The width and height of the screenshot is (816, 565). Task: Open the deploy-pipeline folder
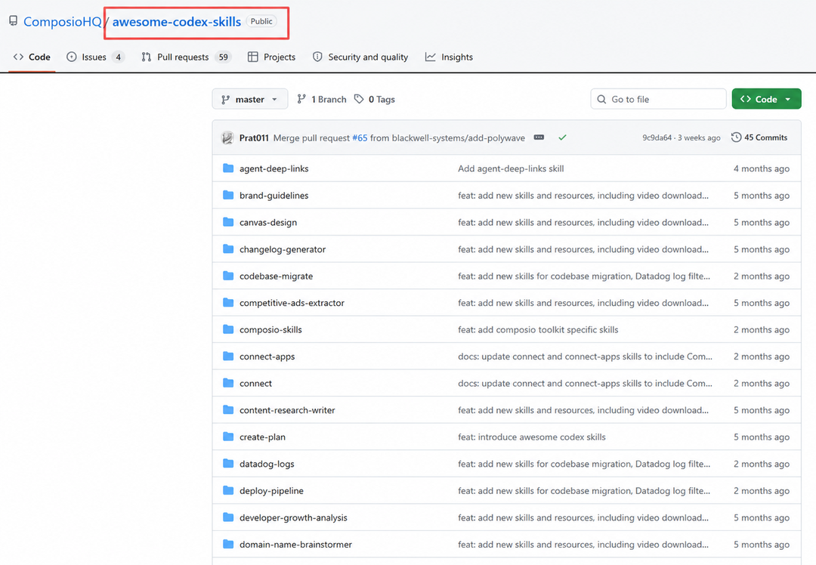point(272,491)
